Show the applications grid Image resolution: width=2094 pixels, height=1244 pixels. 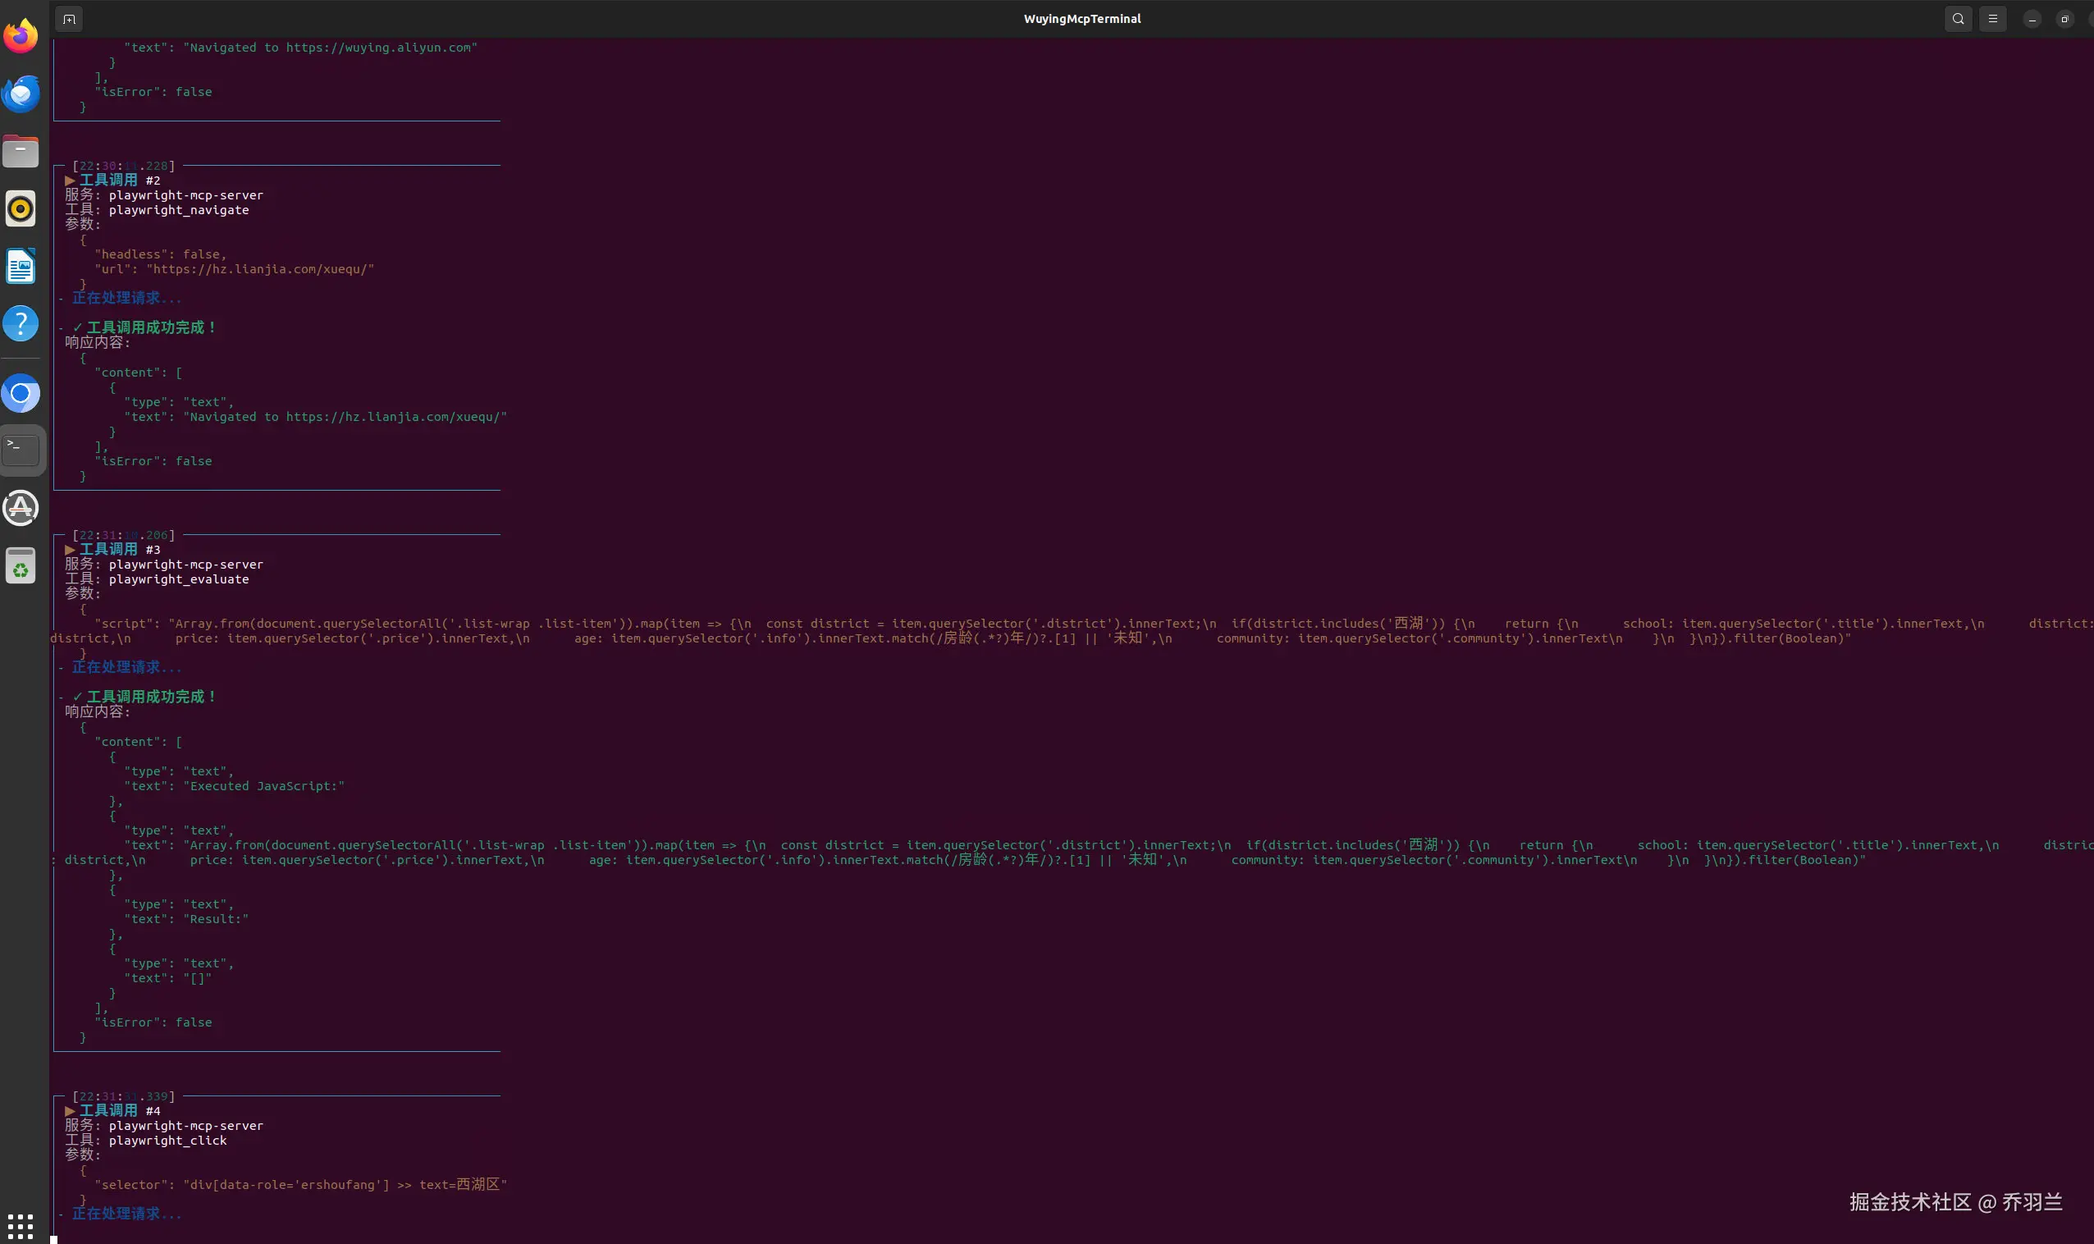point(21,1226)
